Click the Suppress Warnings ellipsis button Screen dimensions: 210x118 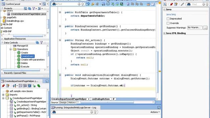pos(205,28)
